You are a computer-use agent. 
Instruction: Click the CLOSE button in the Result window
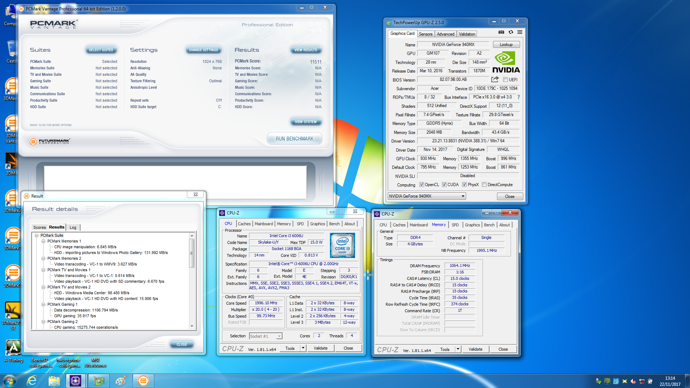tap(182, 345)
